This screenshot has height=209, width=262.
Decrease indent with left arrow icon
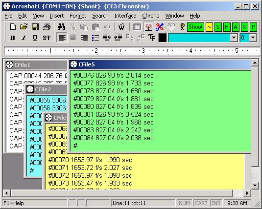tap(107, 38)
